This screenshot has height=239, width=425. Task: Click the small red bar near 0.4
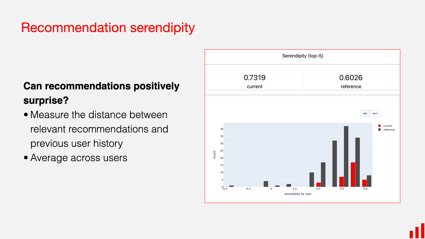pyautogui.click(x=319, y=184)
